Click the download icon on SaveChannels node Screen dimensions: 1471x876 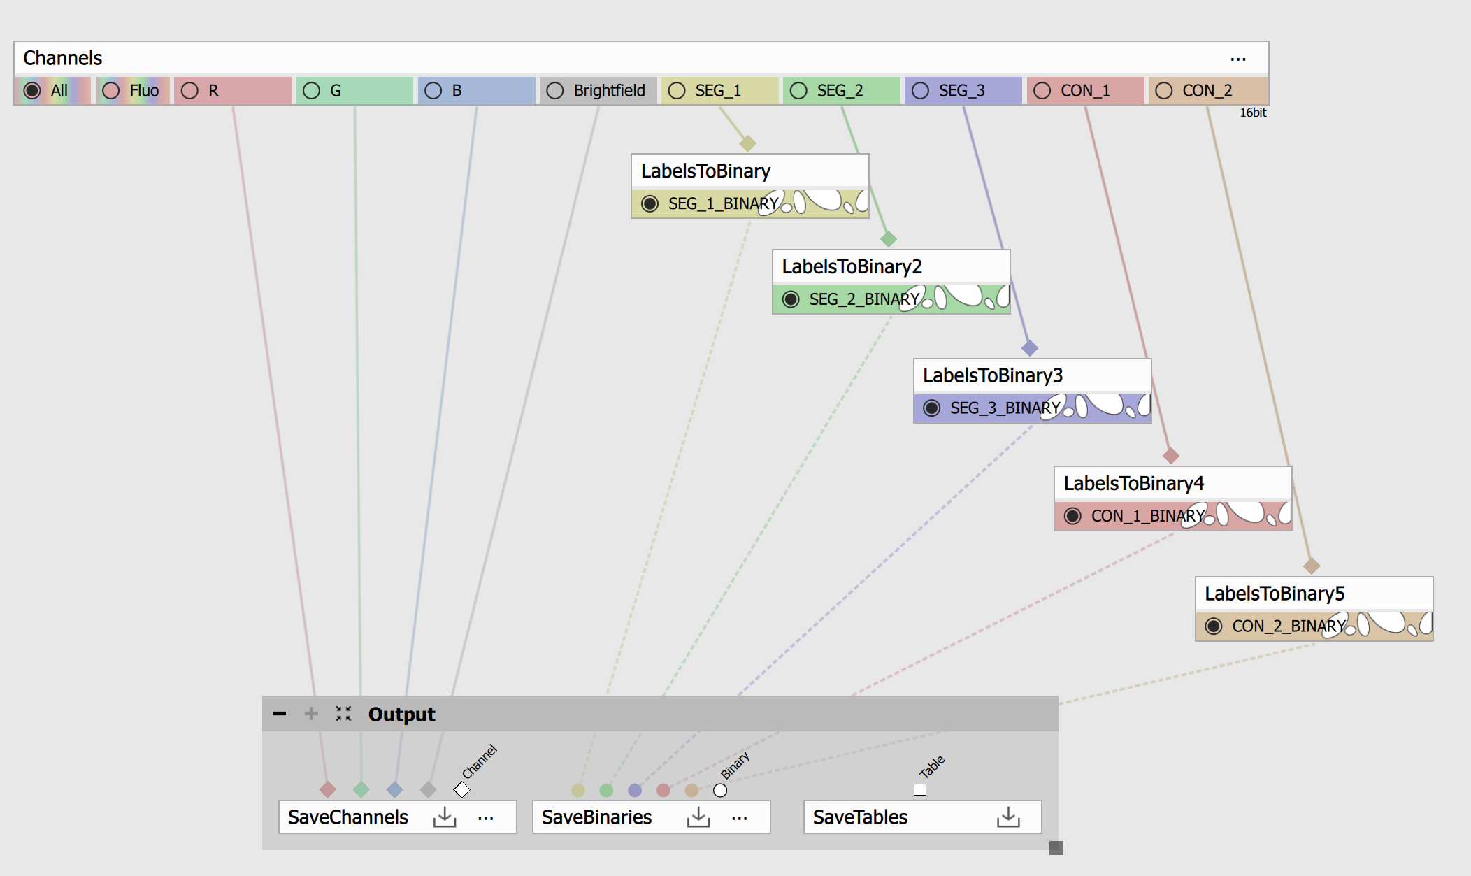click(x=445, y=817)
